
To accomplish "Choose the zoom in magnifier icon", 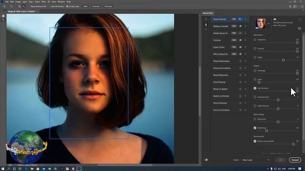I will pyautogui.click(x=20, y=6).
